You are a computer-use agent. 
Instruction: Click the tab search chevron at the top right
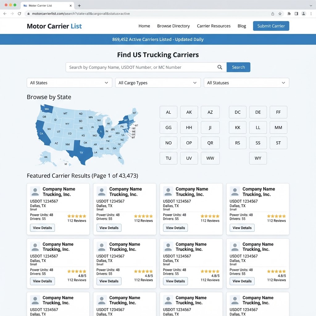311,6
